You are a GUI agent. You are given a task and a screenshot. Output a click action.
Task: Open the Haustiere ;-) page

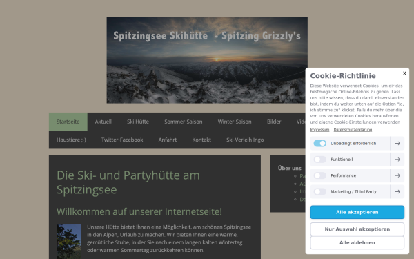coord(71,140)
